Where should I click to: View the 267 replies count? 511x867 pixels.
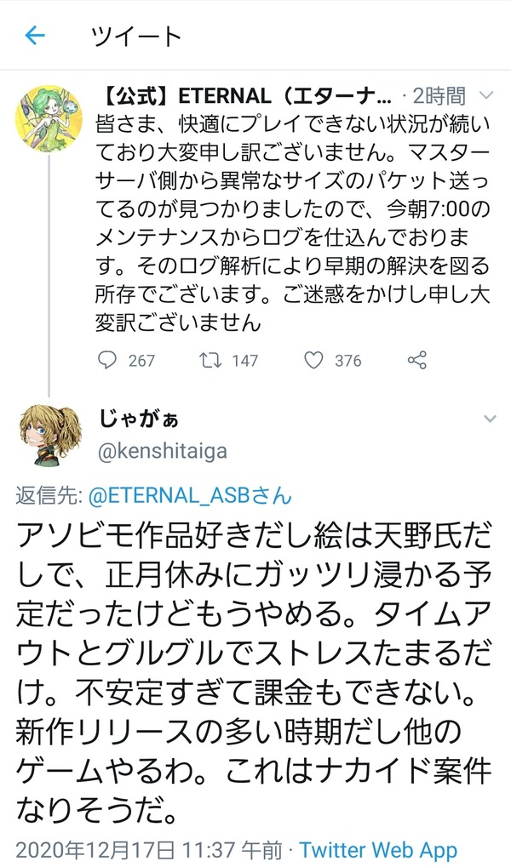click(x=141, y=361)
